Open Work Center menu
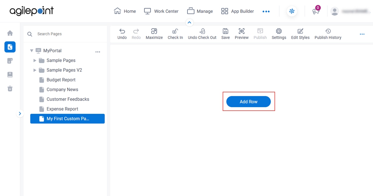This screenshot has height=196, width=373. [x=161, y=11]
